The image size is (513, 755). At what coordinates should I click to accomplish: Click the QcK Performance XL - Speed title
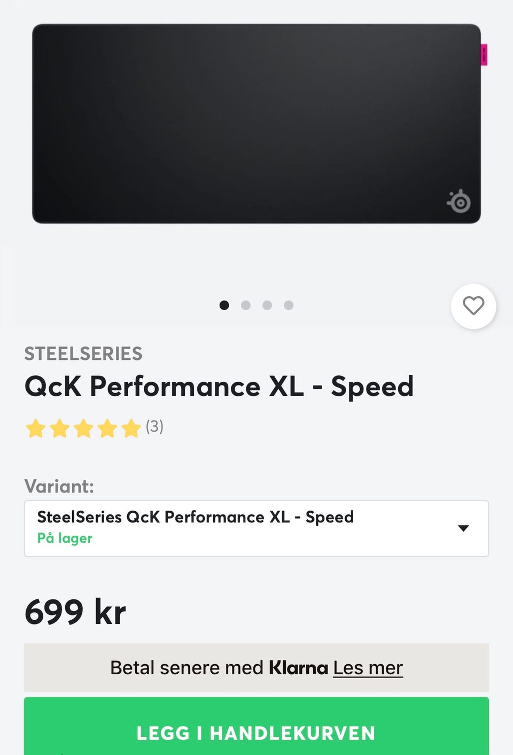click(x=219, y=386)
